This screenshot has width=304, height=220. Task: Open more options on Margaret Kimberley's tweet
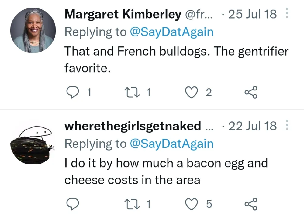pos(287,14)
